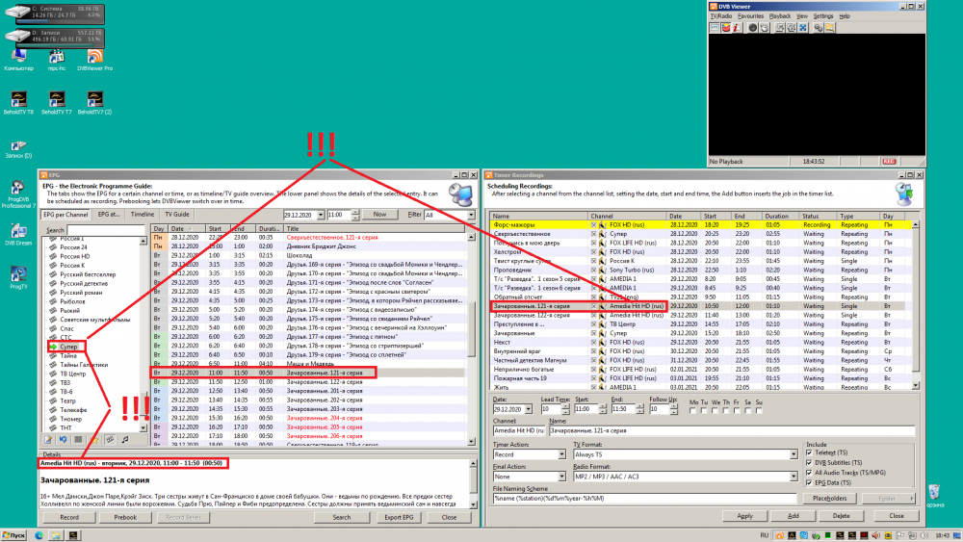Viewport: 963px width, 542px height.
Task: Toggle the Teletext (TS) checkbox
Action: point(807,452)
